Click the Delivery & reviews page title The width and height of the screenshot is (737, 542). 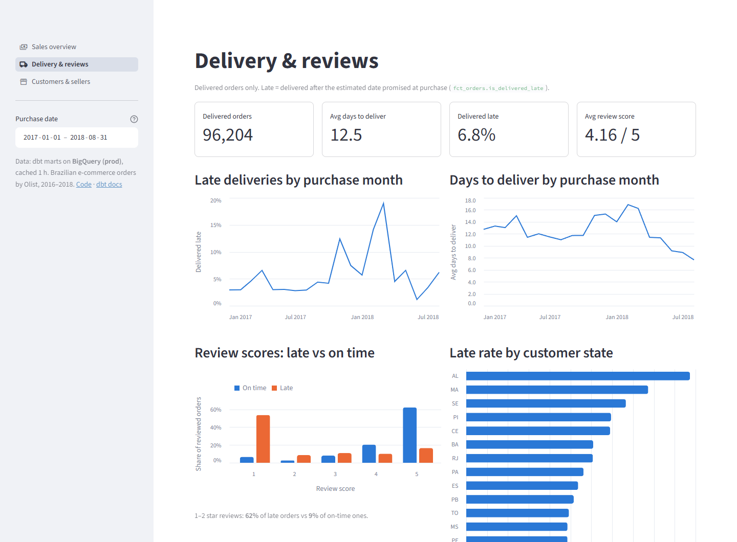287,61
